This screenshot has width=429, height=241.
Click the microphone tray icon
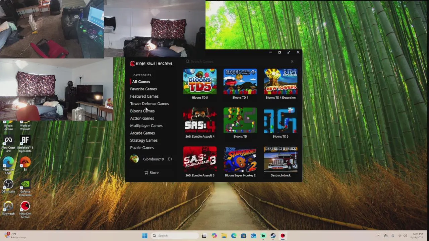392,236
